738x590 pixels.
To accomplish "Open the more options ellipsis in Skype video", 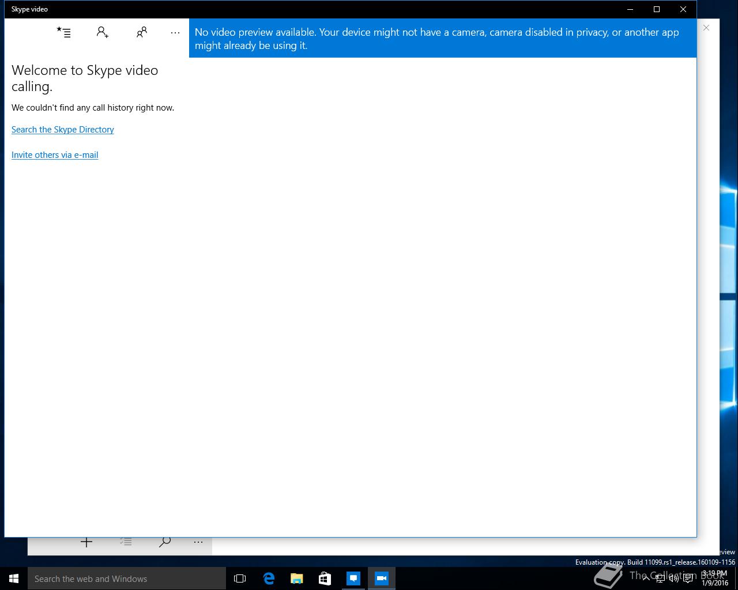I will pos(175,33).
